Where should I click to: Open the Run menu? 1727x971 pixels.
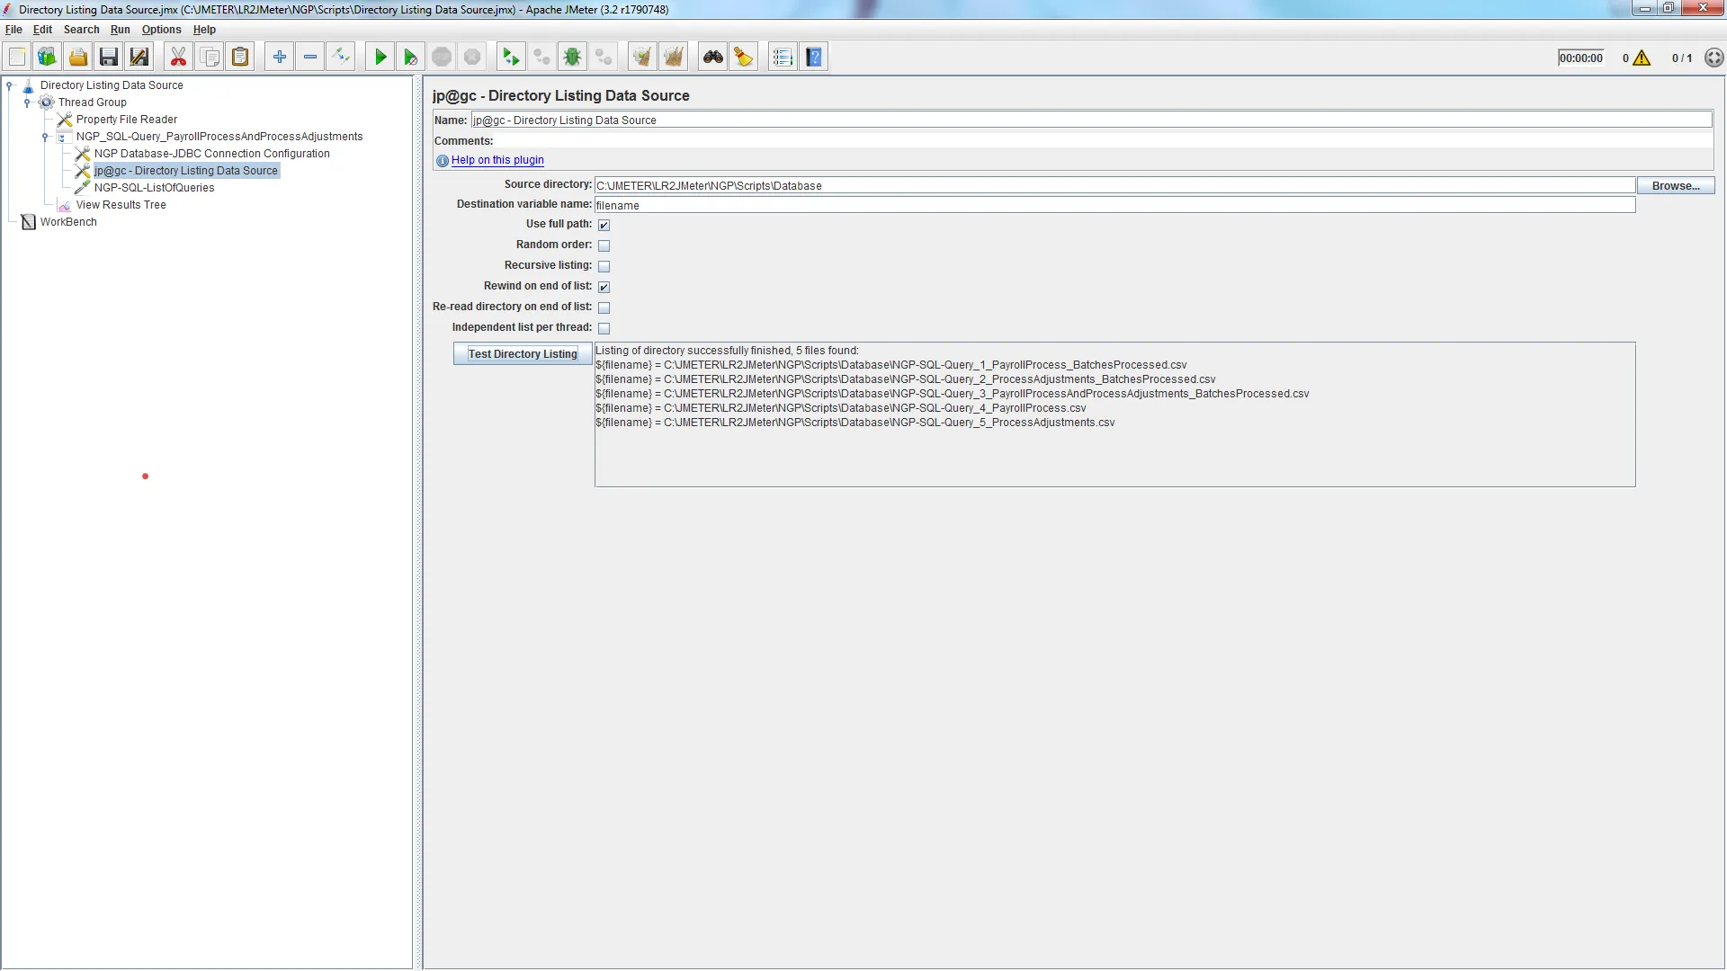(x=120, y=30)
